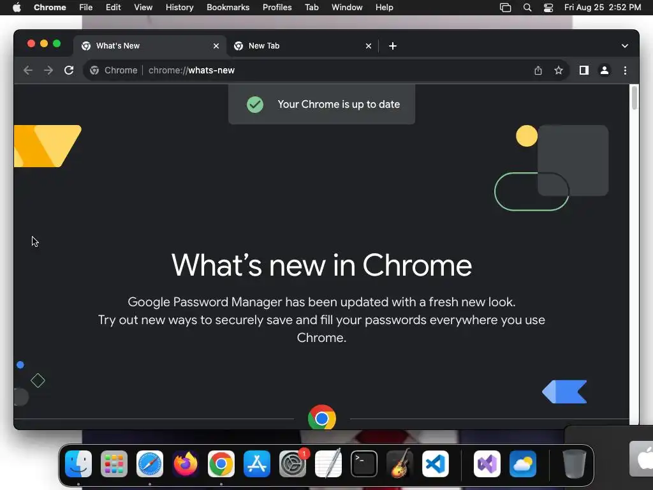Click the date and time in menu bar
653x490 pixels.
click(603, 8)
